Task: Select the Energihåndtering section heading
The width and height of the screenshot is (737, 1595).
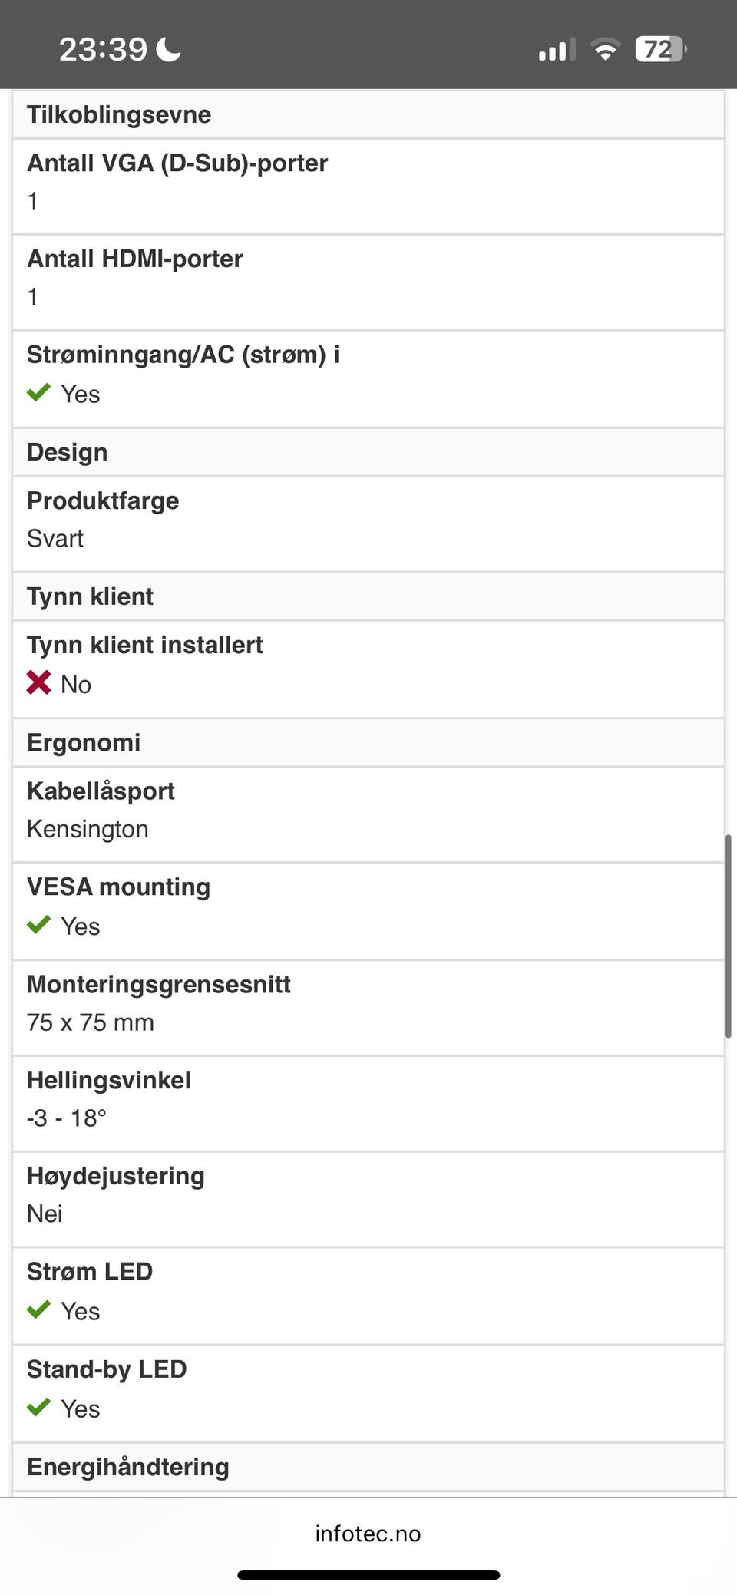Action: coord(128,1467)
